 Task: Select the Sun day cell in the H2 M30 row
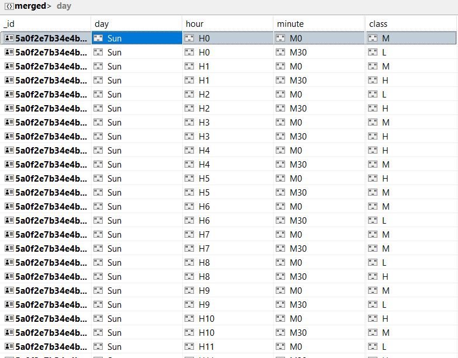(x=137, y=108)
